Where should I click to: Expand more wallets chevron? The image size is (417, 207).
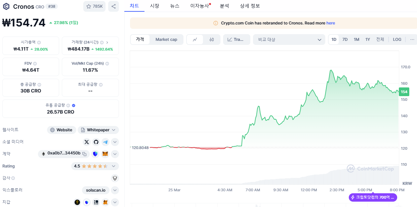[115, 202]
